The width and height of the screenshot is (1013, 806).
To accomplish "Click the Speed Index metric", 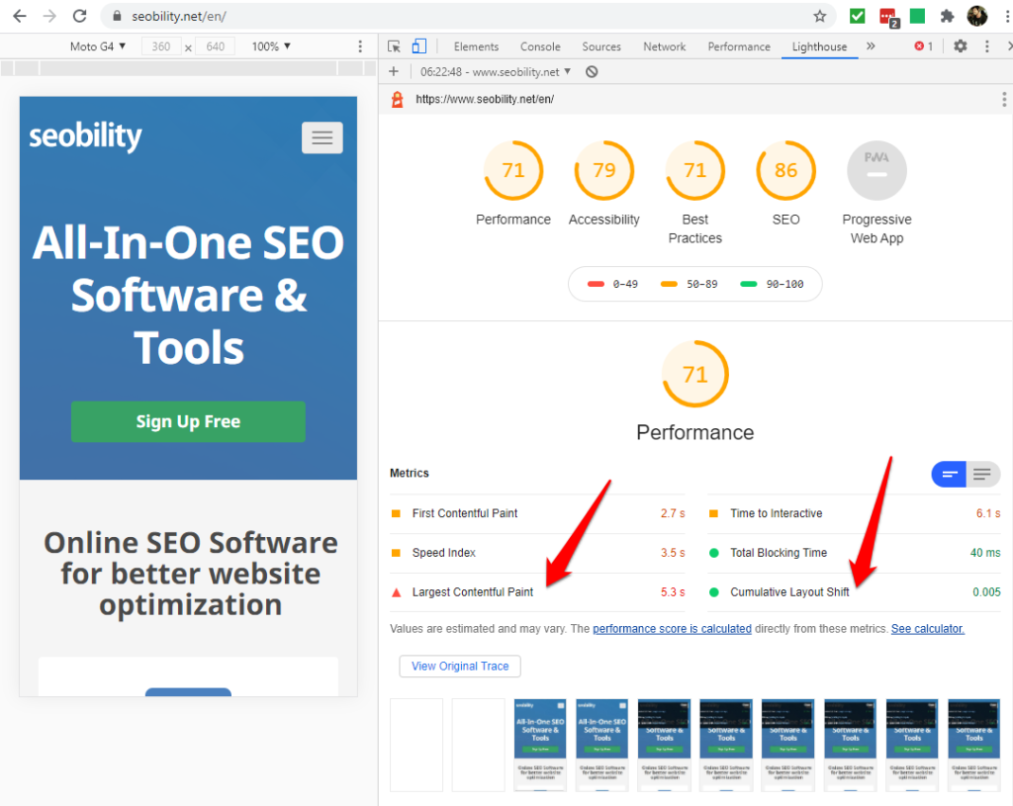I will [x=537, y=553].
